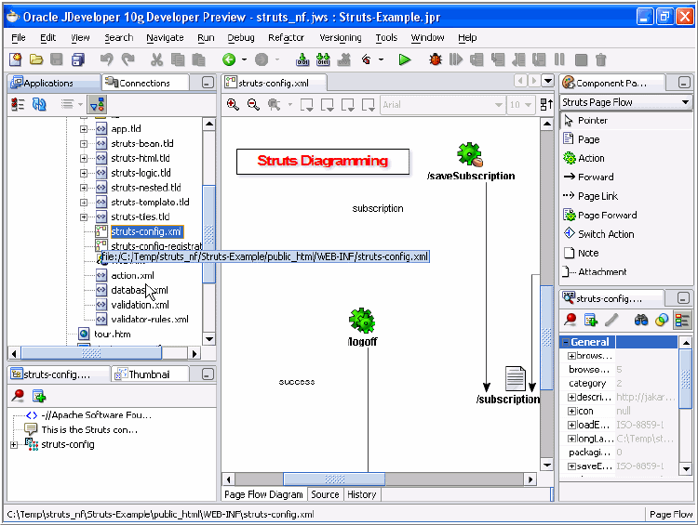698x525 pixels.
Task: Click the Debug bug icon
Action: click(x=435, y=59)
